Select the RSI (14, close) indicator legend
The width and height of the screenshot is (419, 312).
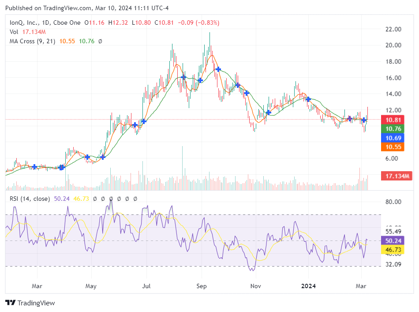(30, 199)
